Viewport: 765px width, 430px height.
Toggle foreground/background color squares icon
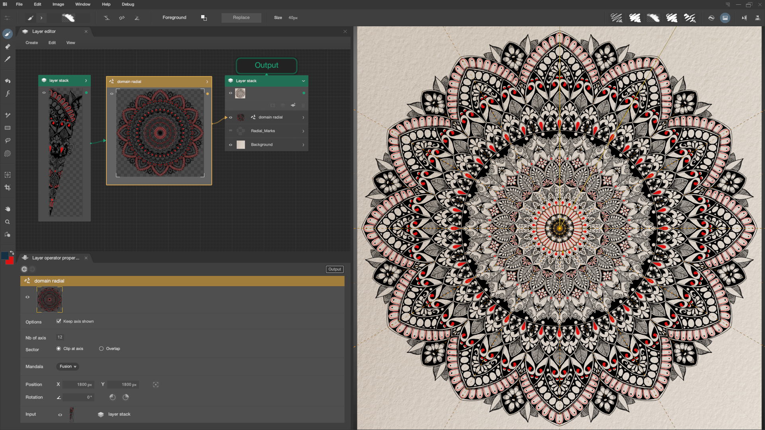(x=204, y=18)
